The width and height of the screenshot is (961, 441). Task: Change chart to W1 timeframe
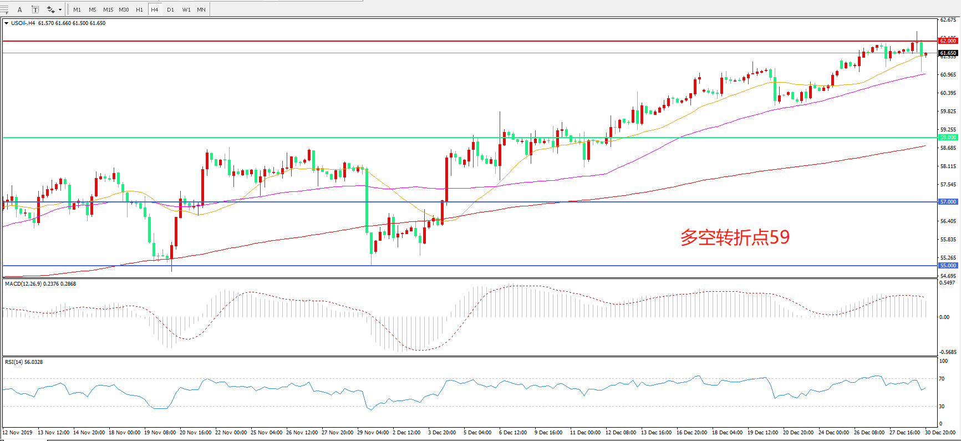coord(186,9)
